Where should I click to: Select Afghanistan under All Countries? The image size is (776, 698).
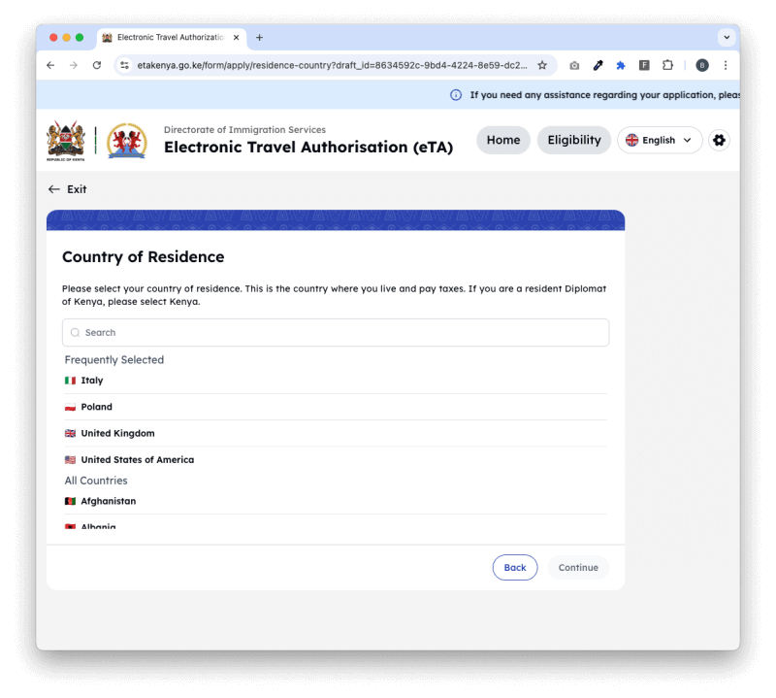pos(336,501)
